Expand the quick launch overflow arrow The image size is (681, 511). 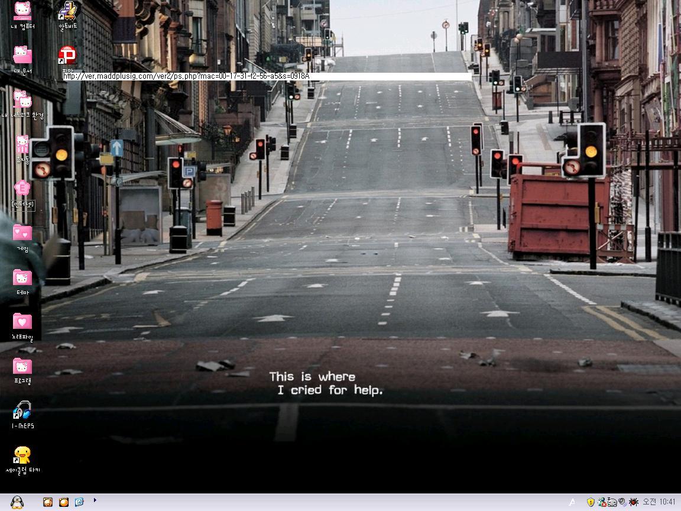95,500
